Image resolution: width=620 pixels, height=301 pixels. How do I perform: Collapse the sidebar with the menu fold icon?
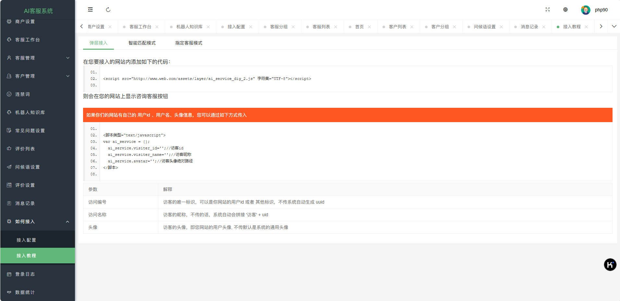90,10
